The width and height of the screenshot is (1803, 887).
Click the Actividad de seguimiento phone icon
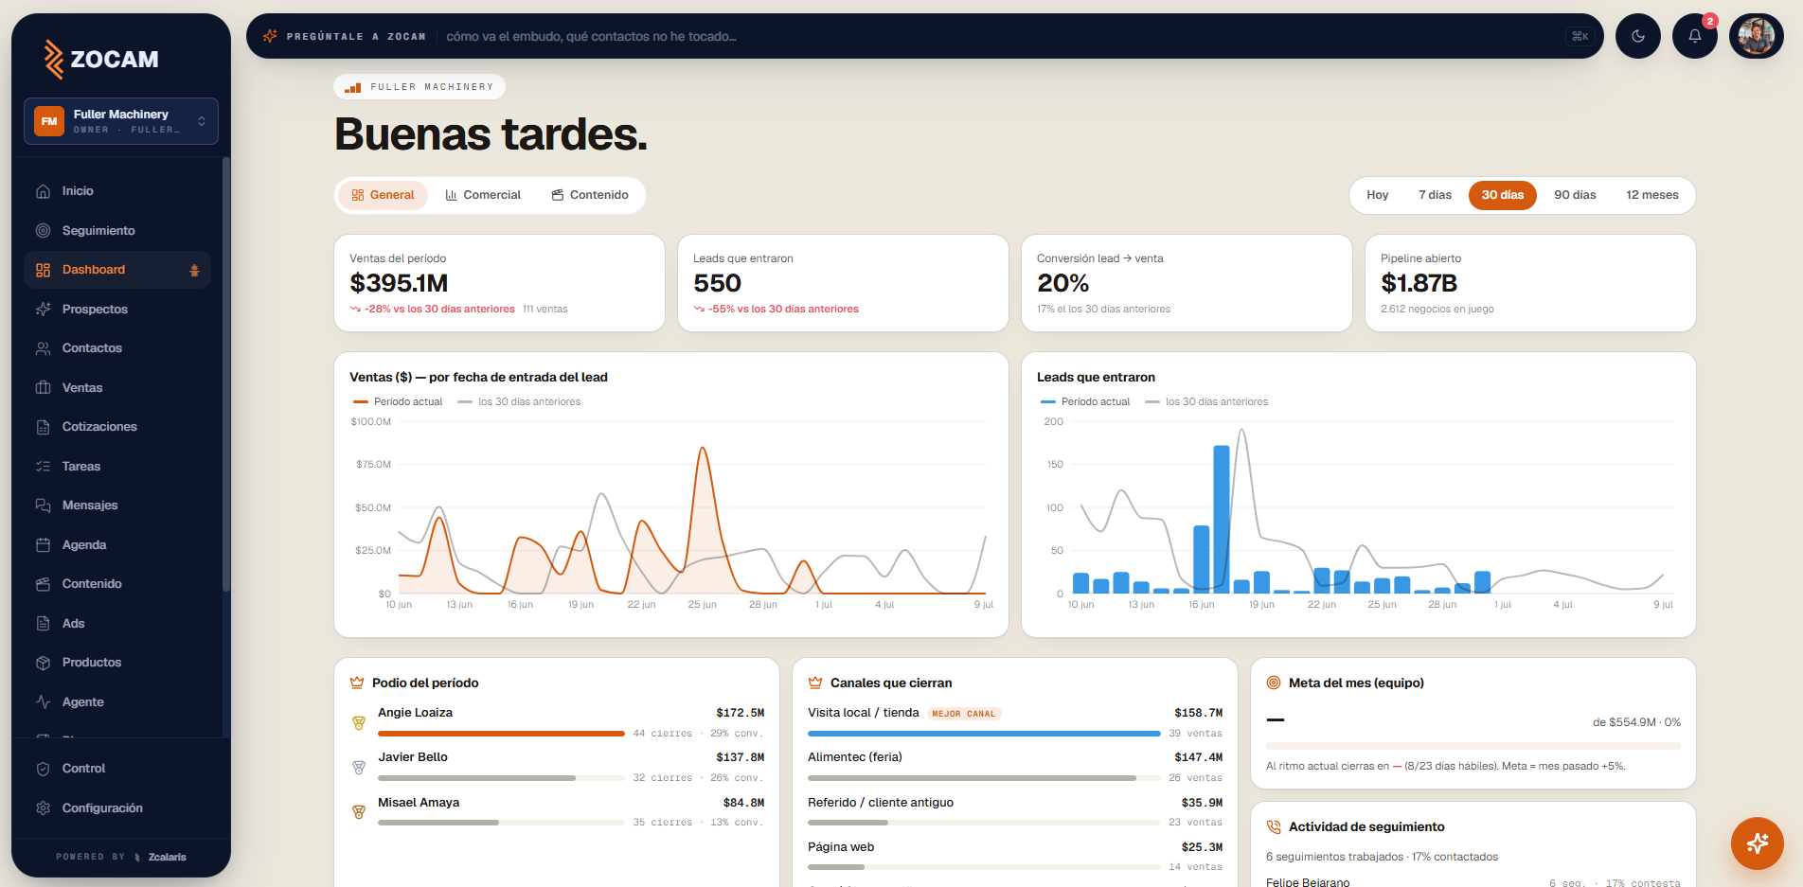click(1274, 826)
